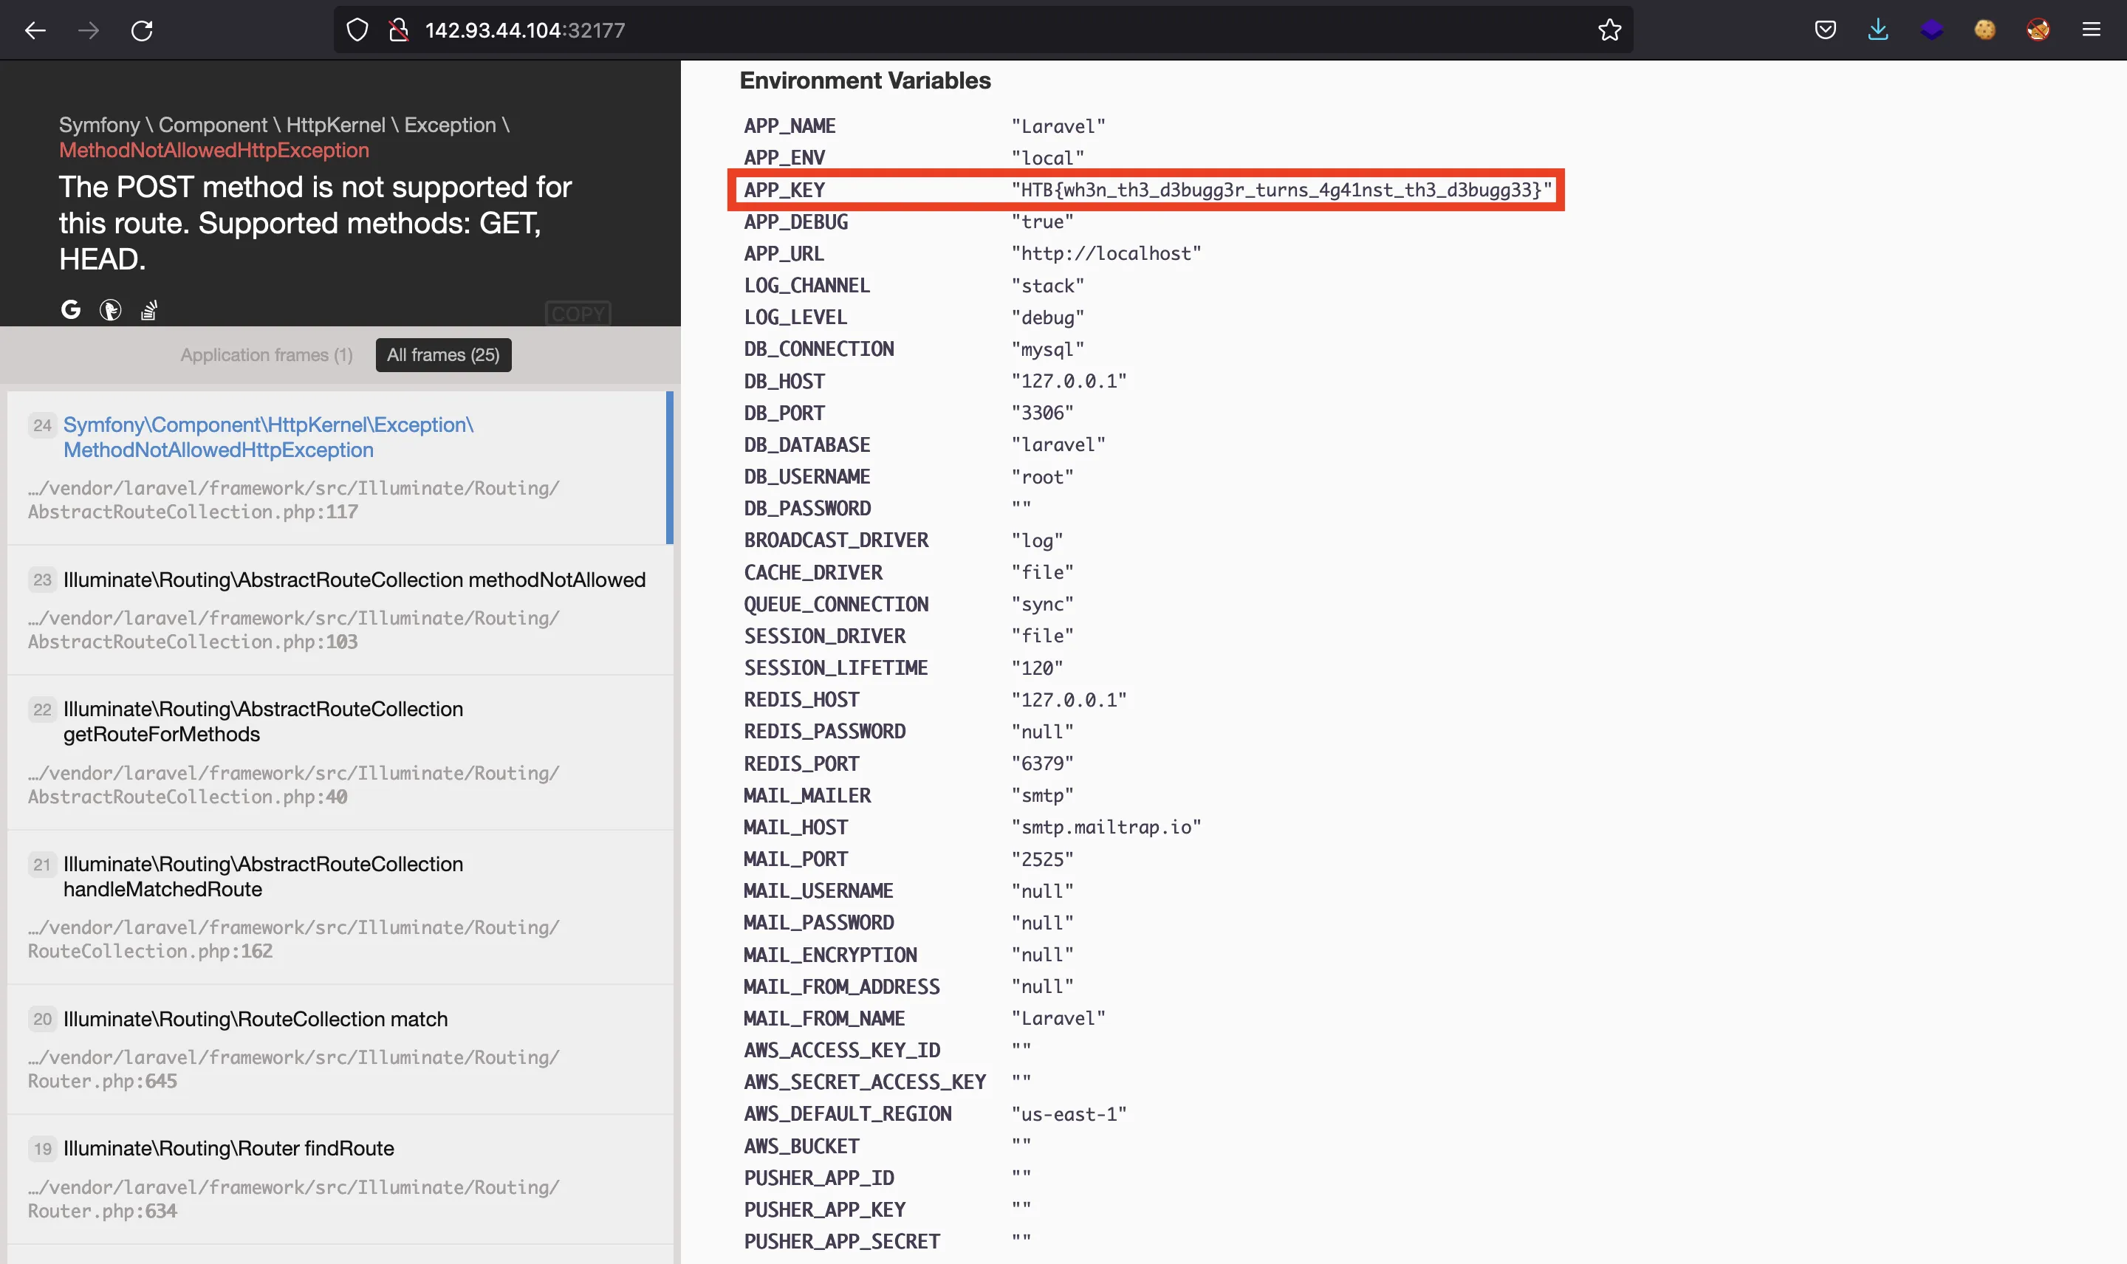Click the FoxyProxy extension icon
2127x1264 pixels.
[2038, 31]
